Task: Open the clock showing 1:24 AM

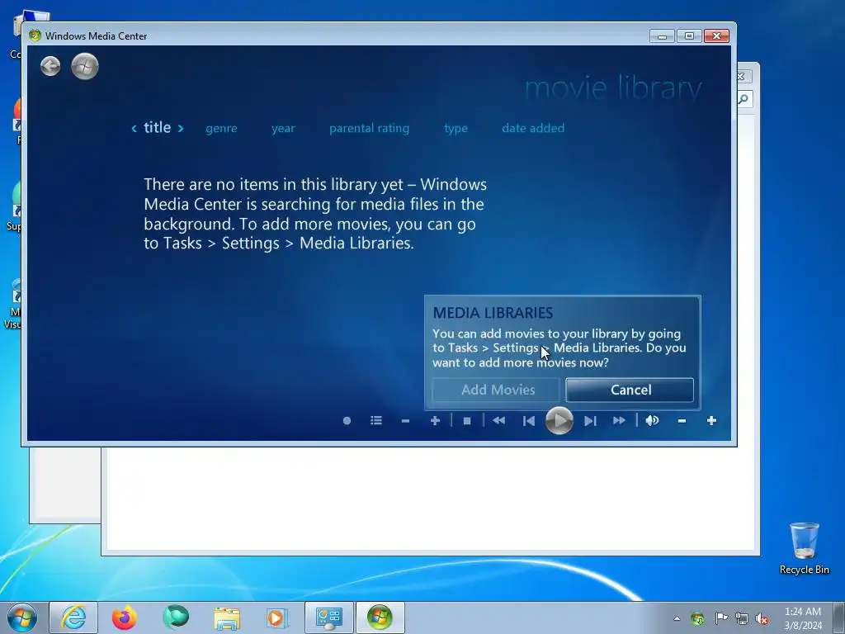Action: click(x=803, y=618)
